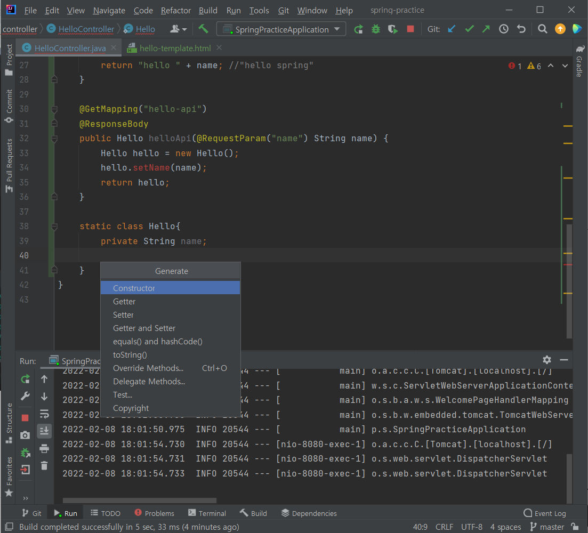Open Pull Requests side panel
588x533 pixels.
click(x=9, y=166)
